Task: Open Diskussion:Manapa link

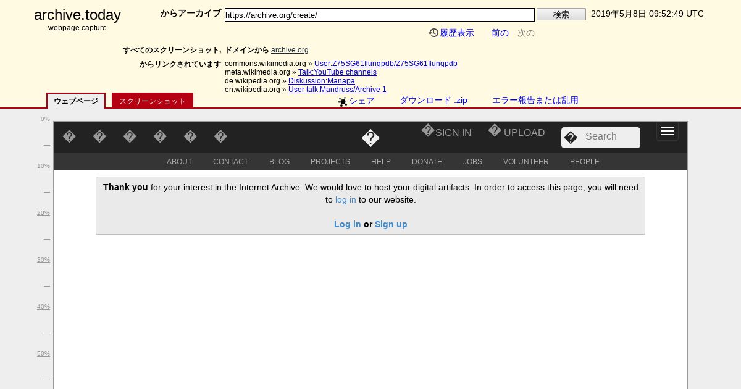Action: [322, 81]
